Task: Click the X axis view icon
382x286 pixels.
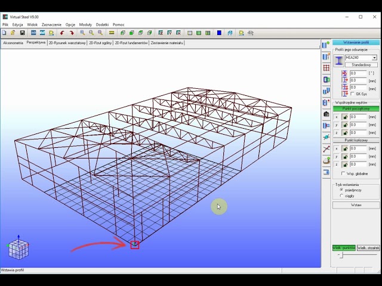Action: [x=178, y=33]
